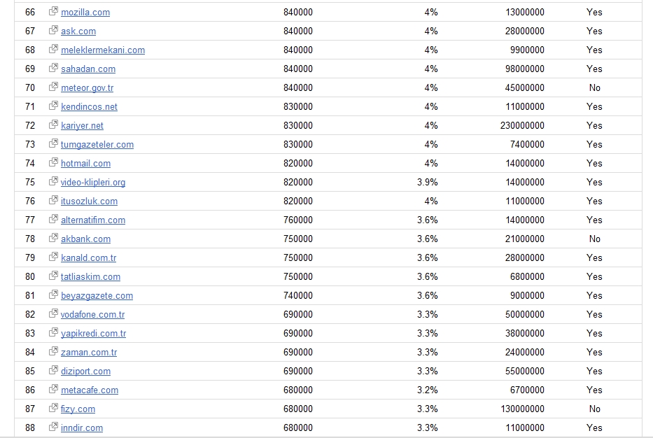This screenshot has width=653, height=438.
Task: Go to the zaman.com.tr link
Action: pos(89,353)
